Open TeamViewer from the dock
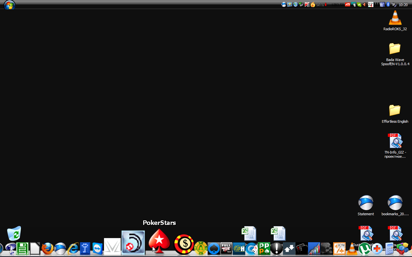This screenshot has height=257, width=412. (x=98, y=248)
